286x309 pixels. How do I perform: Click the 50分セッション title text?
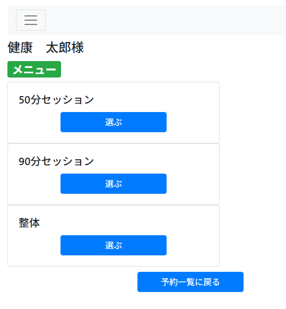pyautogui.click(x=56, y=99)
